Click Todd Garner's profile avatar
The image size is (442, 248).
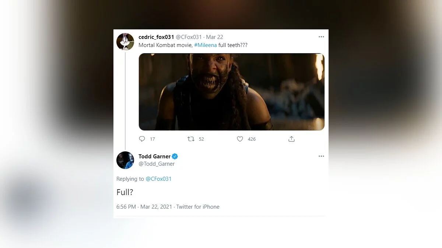point(125,160)
